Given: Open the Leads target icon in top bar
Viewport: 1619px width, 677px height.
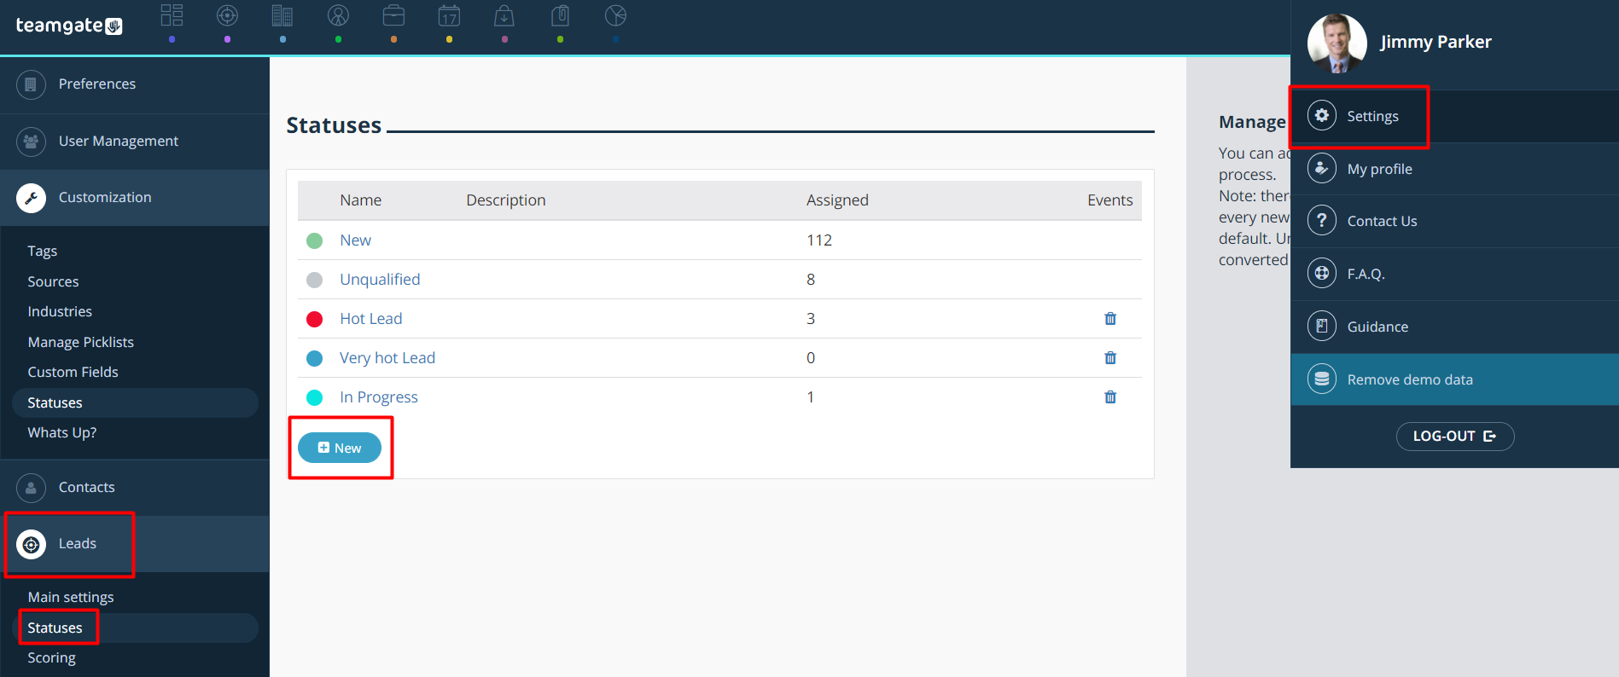Looking at the screenshot, I should click(227, 15).
